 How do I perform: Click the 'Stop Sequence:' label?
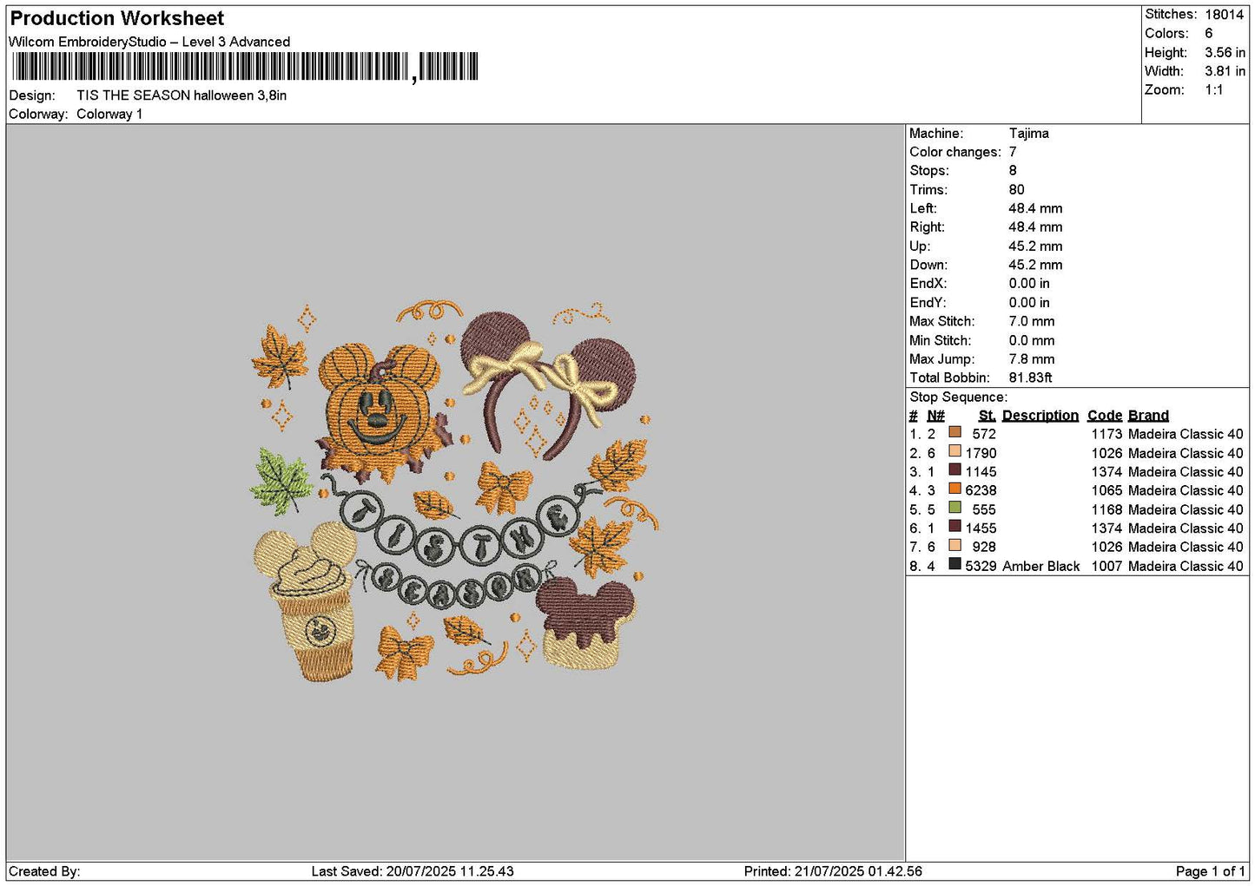(x=958, y=397)
